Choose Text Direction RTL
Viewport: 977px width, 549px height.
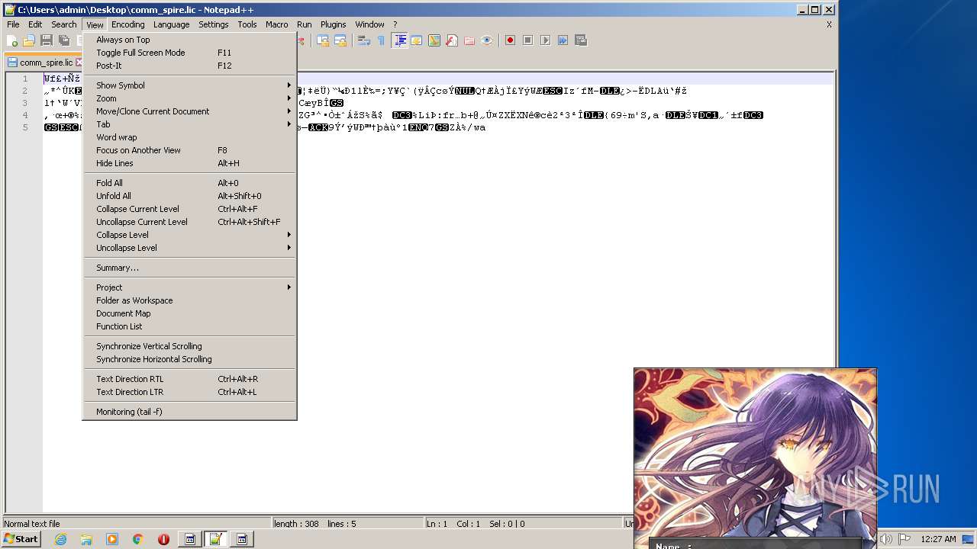click(189, 379)
